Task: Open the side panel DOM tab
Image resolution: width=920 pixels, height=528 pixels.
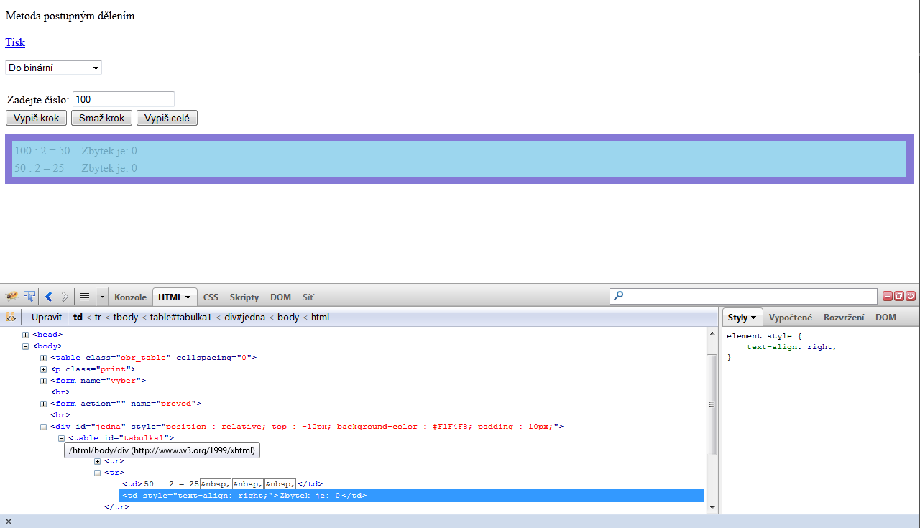Action: tap(885, 317)
